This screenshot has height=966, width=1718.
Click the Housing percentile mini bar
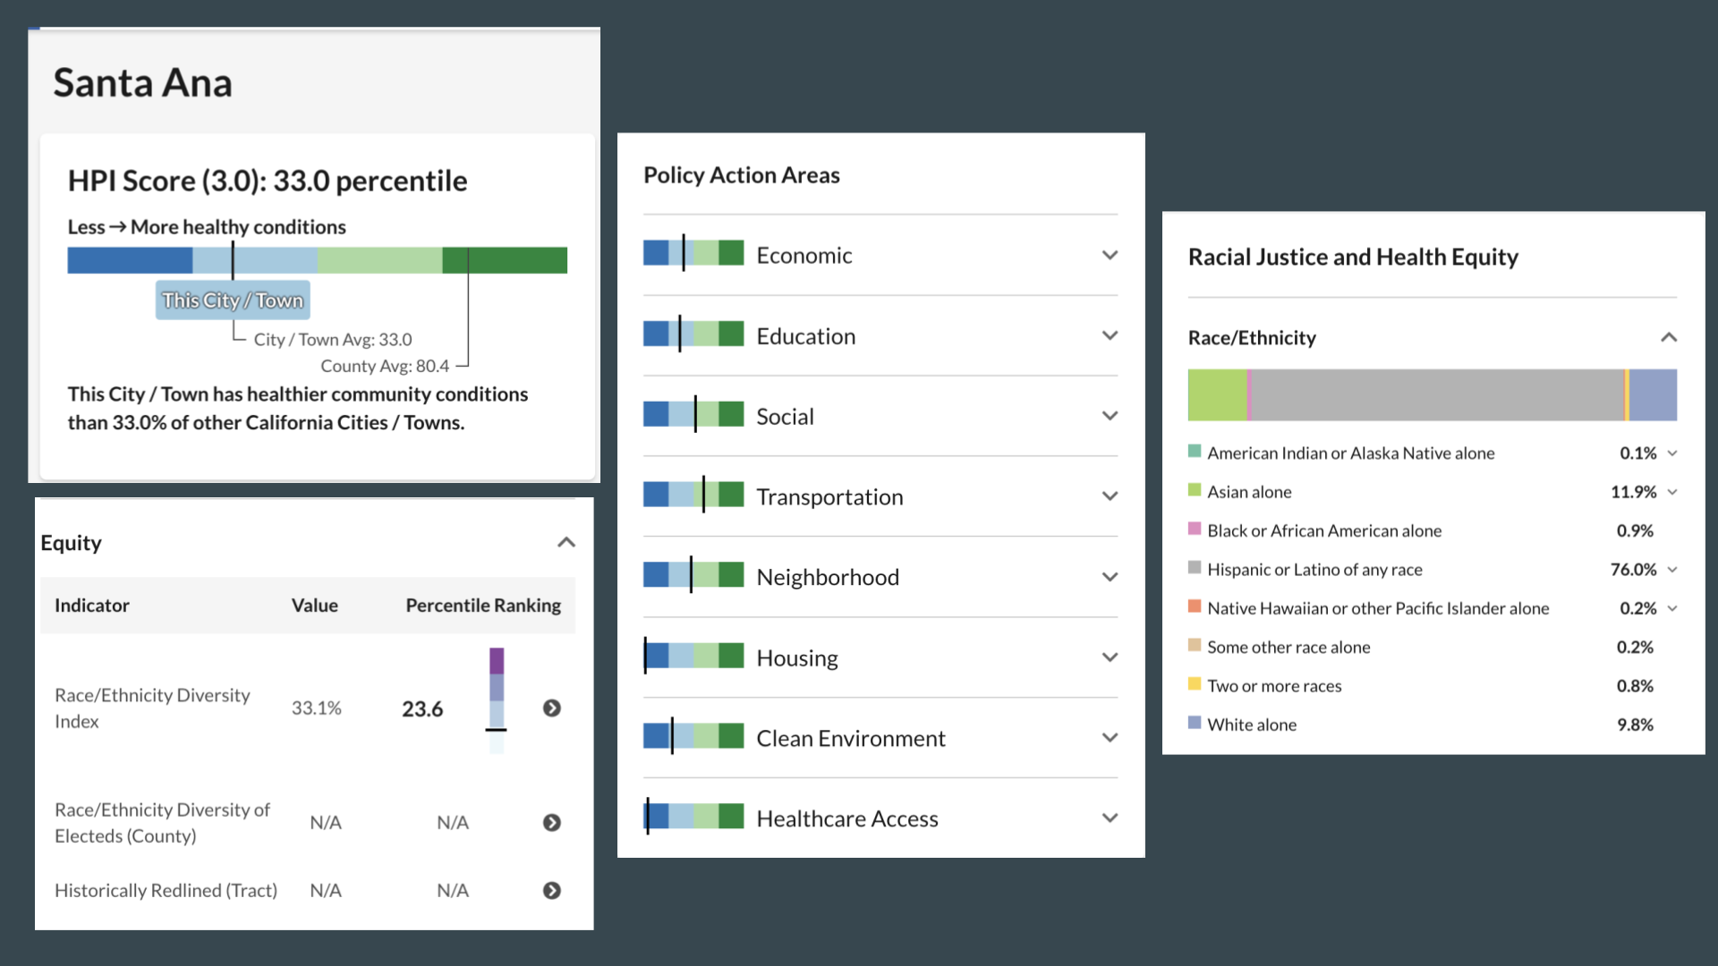click(x=693, y=656)
